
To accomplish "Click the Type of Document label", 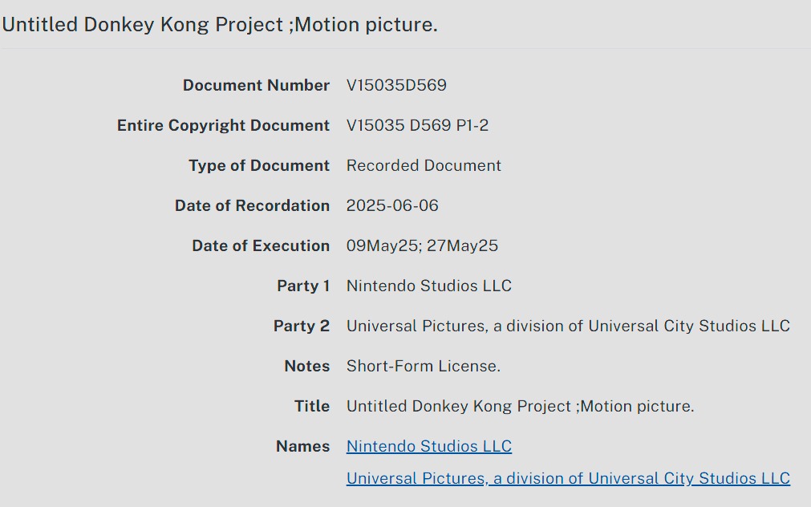I will 259,165.
